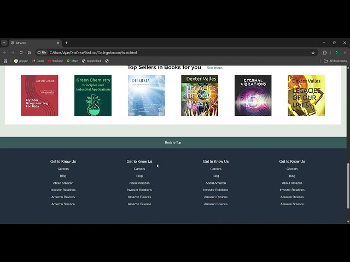Click Blog in the fourth footer column
This screenshot has width=350, height=262.
pos(292,176)
